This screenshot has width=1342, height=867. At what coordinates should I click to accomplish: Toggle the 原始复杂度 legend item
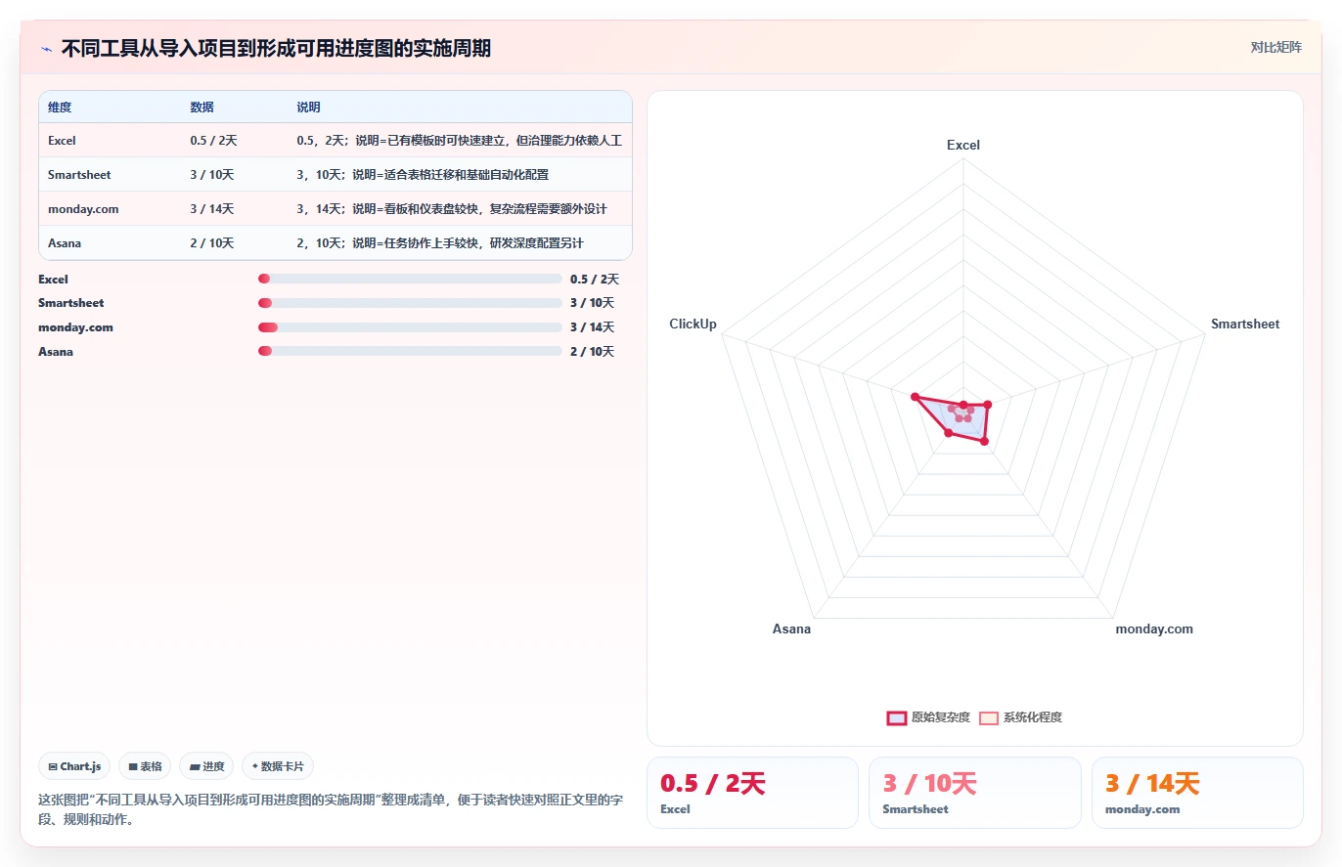click(x=928, y=717)
